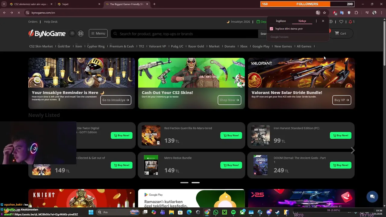Click the ByNoGame logo

(x=47, y=33)
